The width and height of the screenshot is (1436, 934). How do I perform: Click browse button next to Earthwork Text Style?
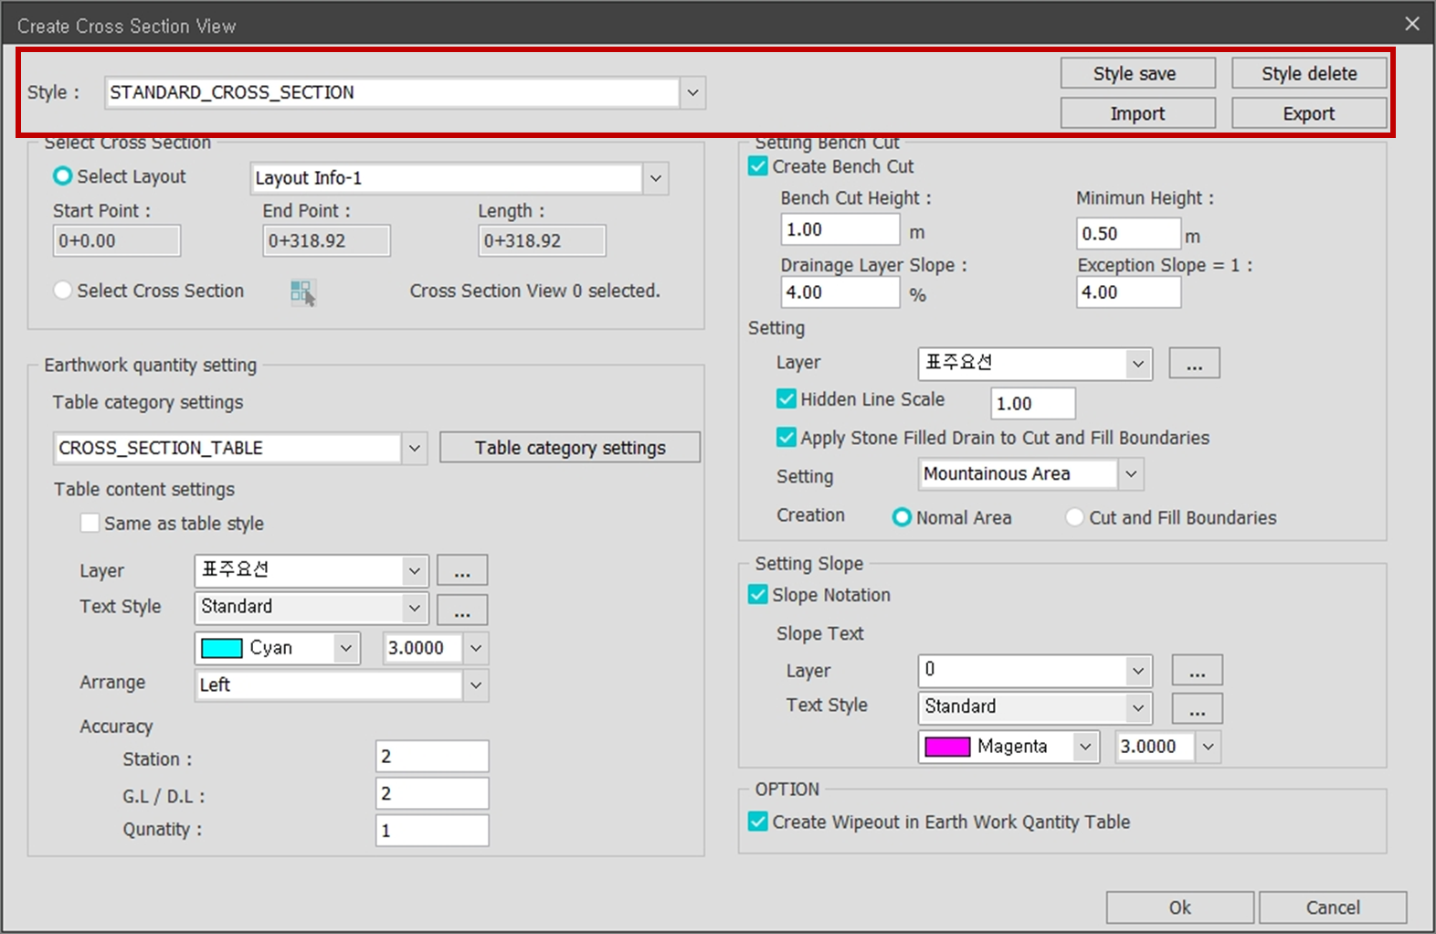(x=462, y=610)
